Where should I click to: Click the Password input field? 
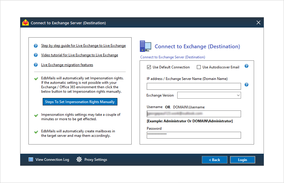(194, 135)
